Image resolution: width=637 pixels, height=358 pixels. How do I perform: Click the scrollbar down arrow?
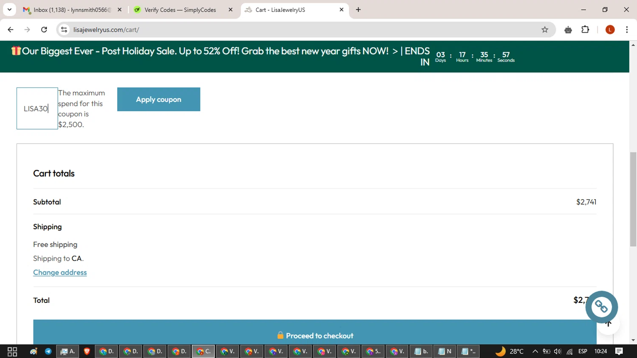pos(633,341)
